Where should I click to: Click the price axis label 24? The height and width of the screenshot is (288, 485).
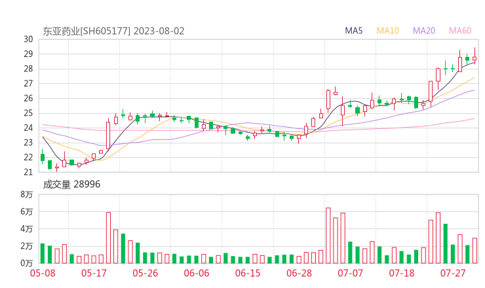[28, 128]
